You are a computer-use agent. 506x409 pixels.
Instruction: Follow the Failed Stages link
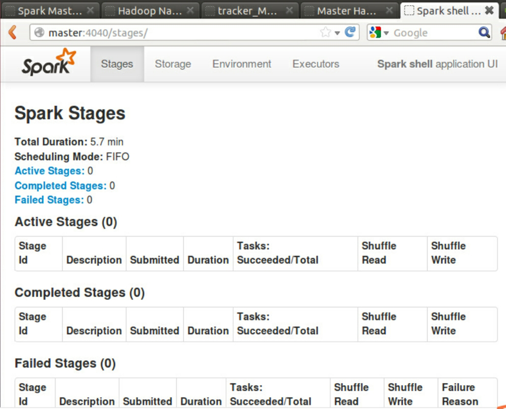49,200
